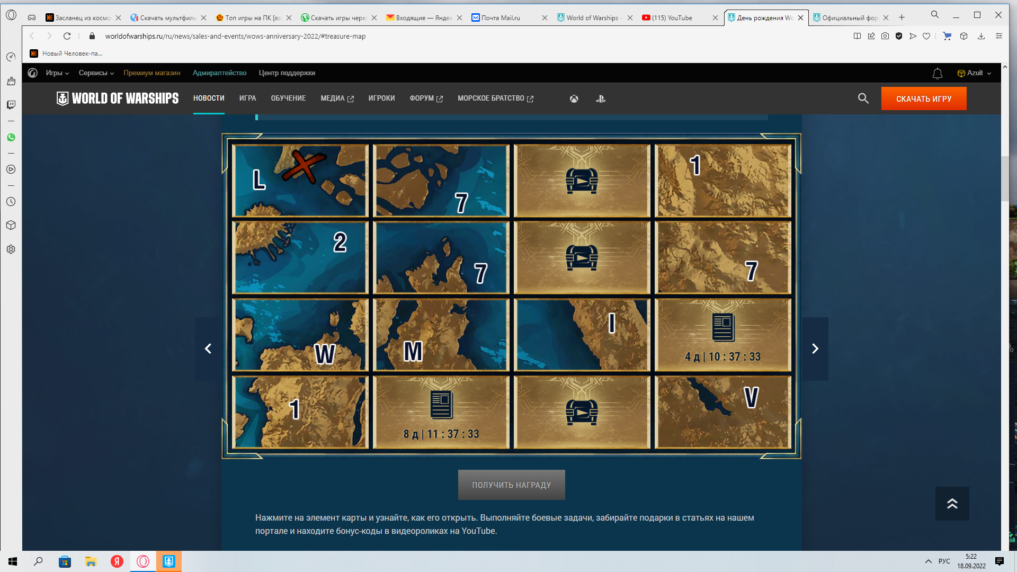The width and height of the screenshot is (1017, 572).
Task: Open the Azuit account dropdown
Action: click(x=974, y=73)
